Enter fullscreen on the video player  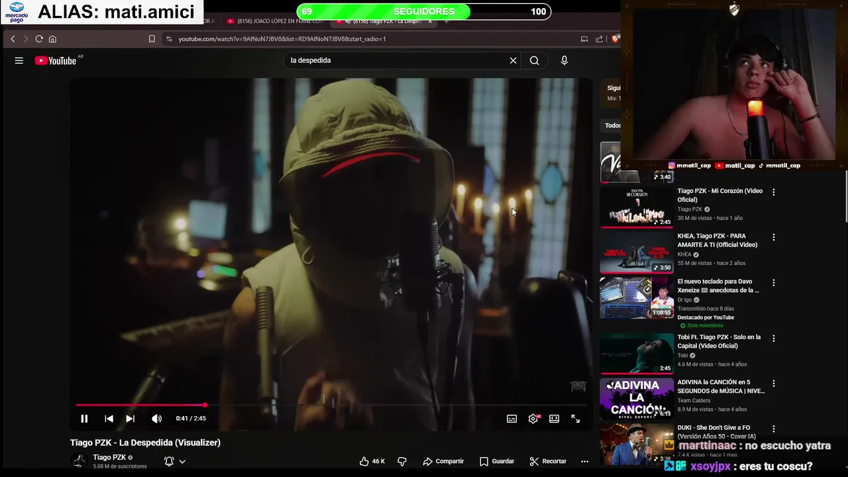(576, 419)
